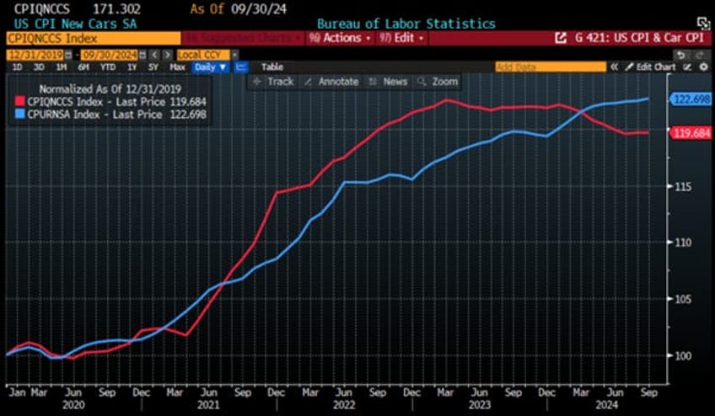This screenshot has height=416, width=715.
Task: Click the 105 y-axis label
Action: pyautogui.click(x=682, y=299)
